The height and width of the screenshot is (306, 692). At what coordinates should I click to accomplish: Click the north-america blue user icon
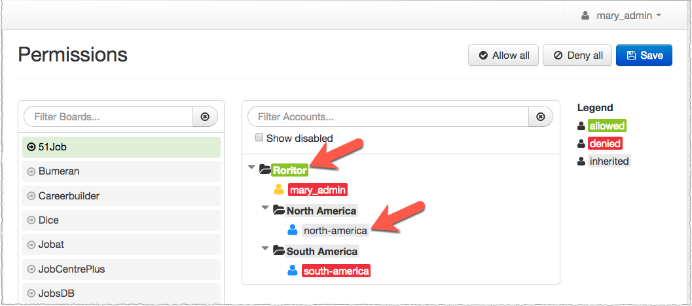point(293,230)
